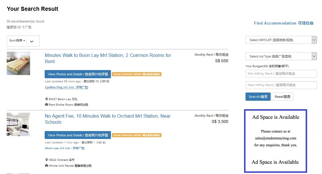Click the House Ownership Verified badge on Boon Lay listing
The image size is (322, 174).
pyautogui.click(x=137, y=74)
